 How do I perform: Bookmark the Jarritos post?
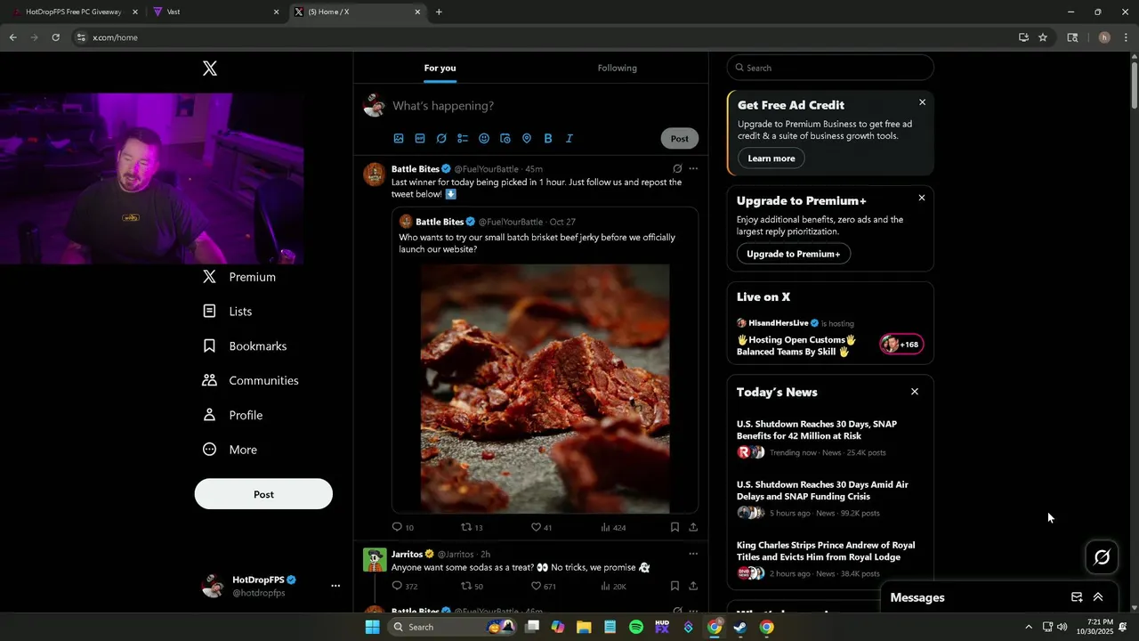pos(675,586)
